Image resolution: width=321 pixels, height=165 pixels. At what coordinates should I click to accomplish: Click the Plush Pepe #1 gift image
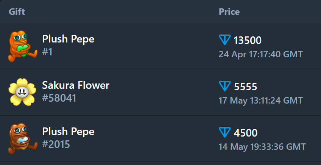[x=22, y=46]
